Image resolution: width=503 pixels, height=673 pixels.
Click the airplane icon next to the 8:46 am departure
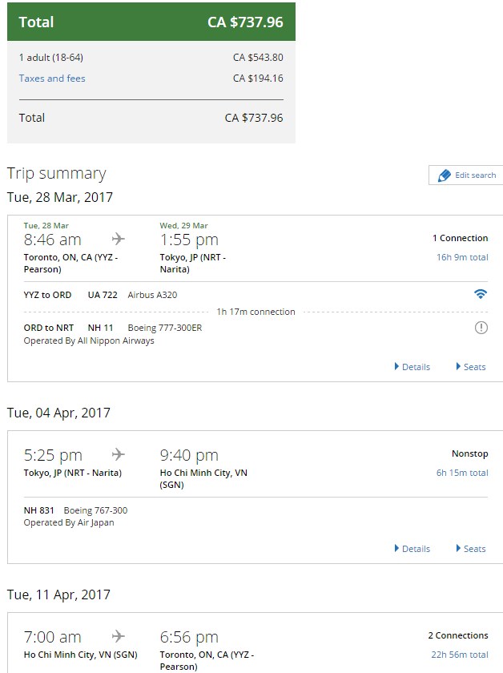(x=118, y=239)
